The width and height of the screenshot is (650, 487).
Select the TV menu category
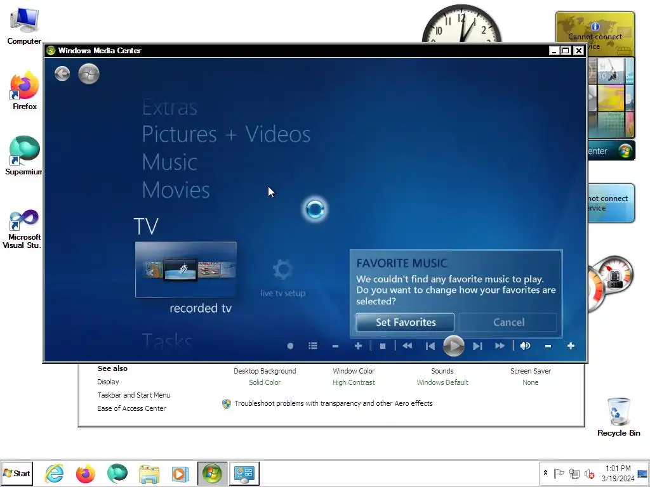146,226
